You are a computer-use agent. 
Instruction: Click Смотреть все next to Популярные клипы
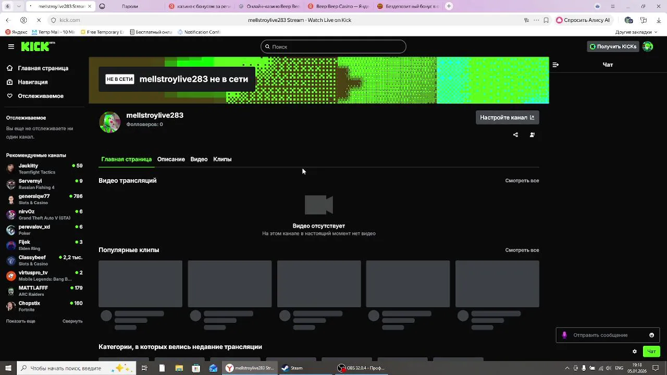coord(522,251)
